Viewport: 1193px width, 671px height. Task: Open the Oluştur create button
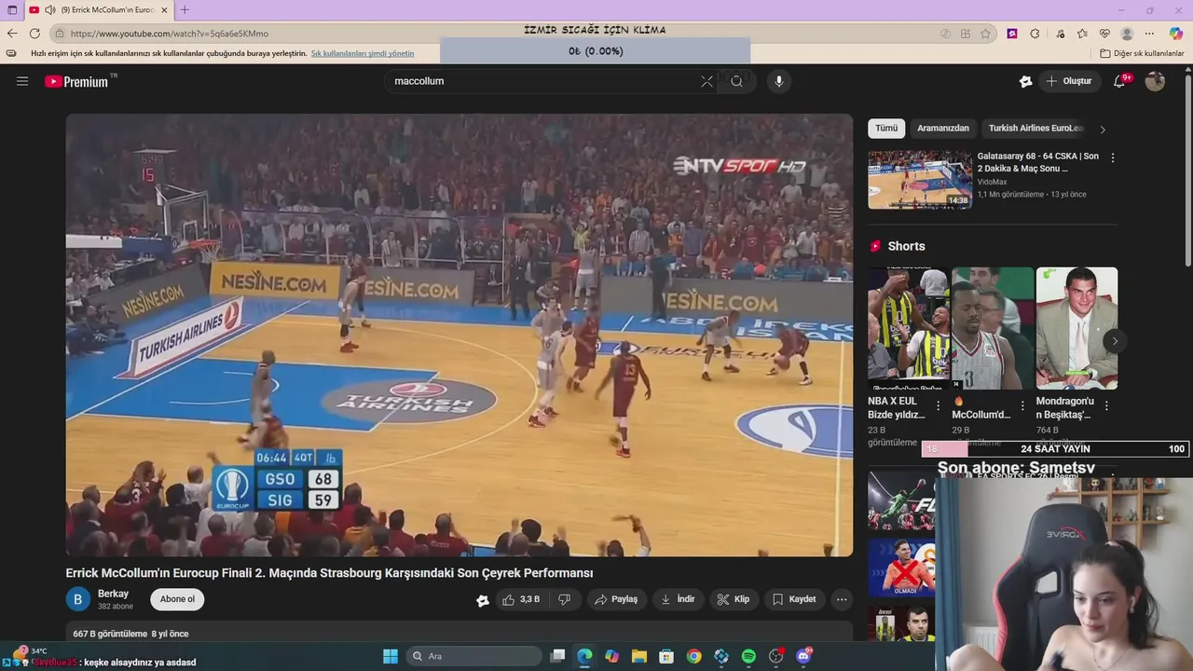[x=1068, y=81]
